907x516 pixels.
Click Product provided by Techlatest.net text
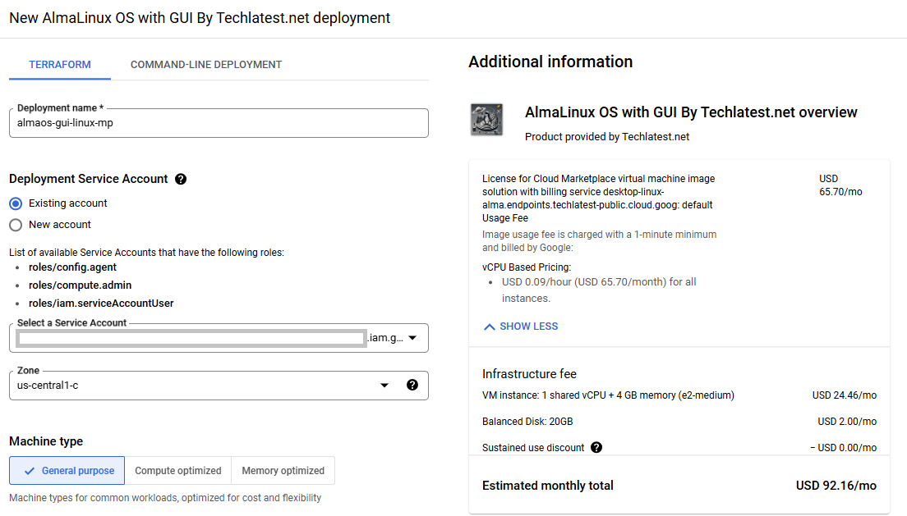607,136
